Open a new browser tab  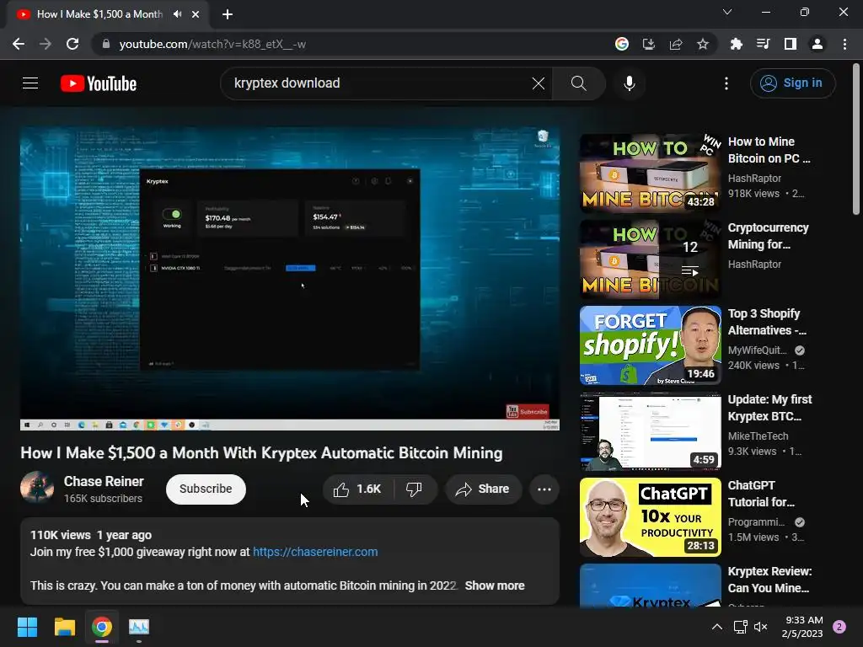(x=228, y=14)
